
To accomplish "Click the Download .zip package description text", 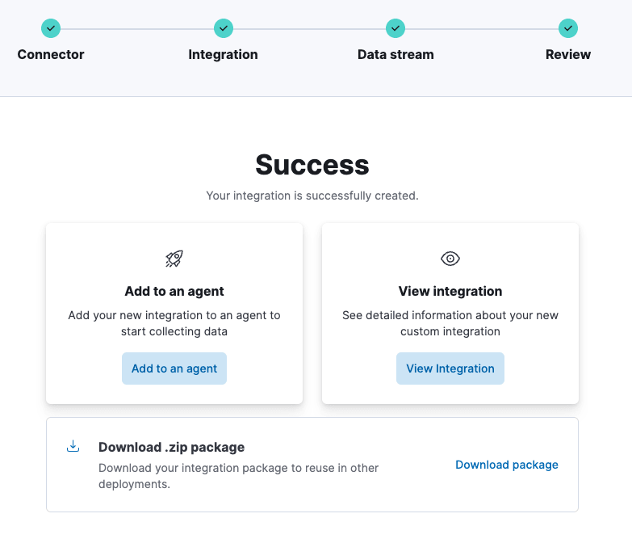I will click(x=238, y=476).
